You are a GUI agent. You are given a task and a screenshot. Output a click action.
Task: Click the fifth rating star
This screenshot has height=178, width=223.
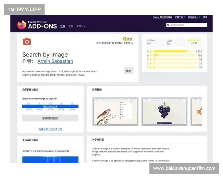(71, 108)
